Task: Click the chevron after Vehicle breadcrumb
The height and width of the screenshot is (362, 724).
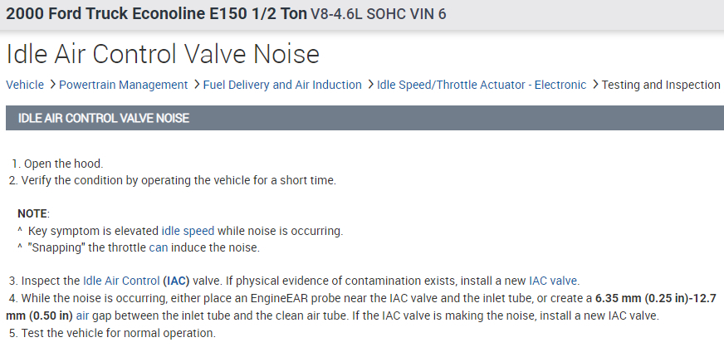Action: click(x=51, y=85)
